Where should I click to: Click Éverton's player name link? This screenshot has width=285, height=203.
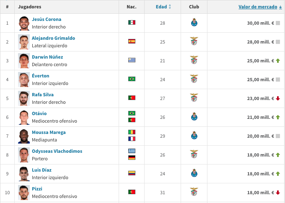pyautogui.click(x=41, y=76)
